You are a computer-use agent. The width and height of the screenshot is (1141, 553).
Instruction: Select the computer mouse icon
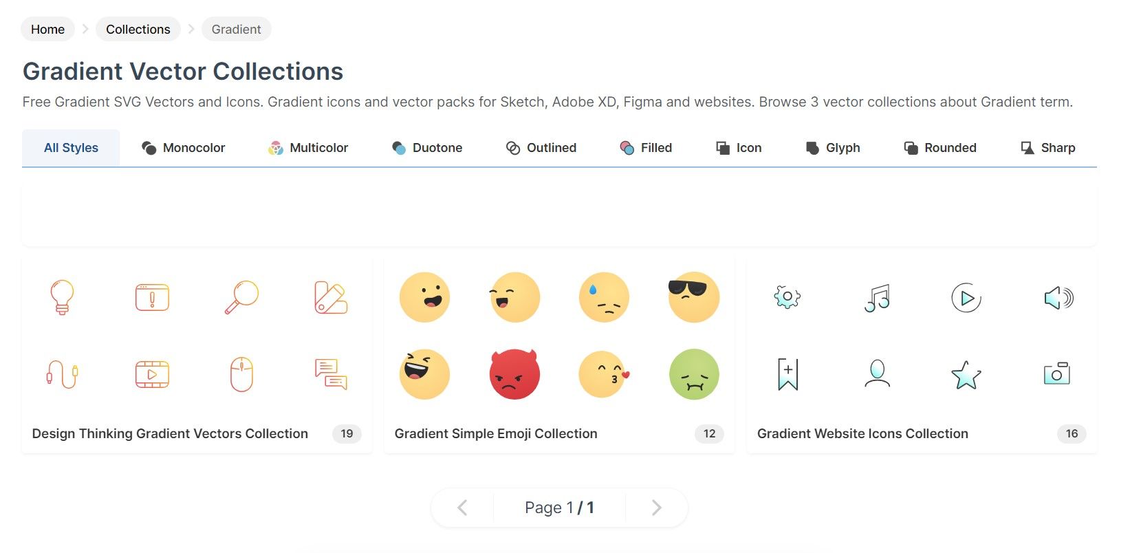point(241,374)
